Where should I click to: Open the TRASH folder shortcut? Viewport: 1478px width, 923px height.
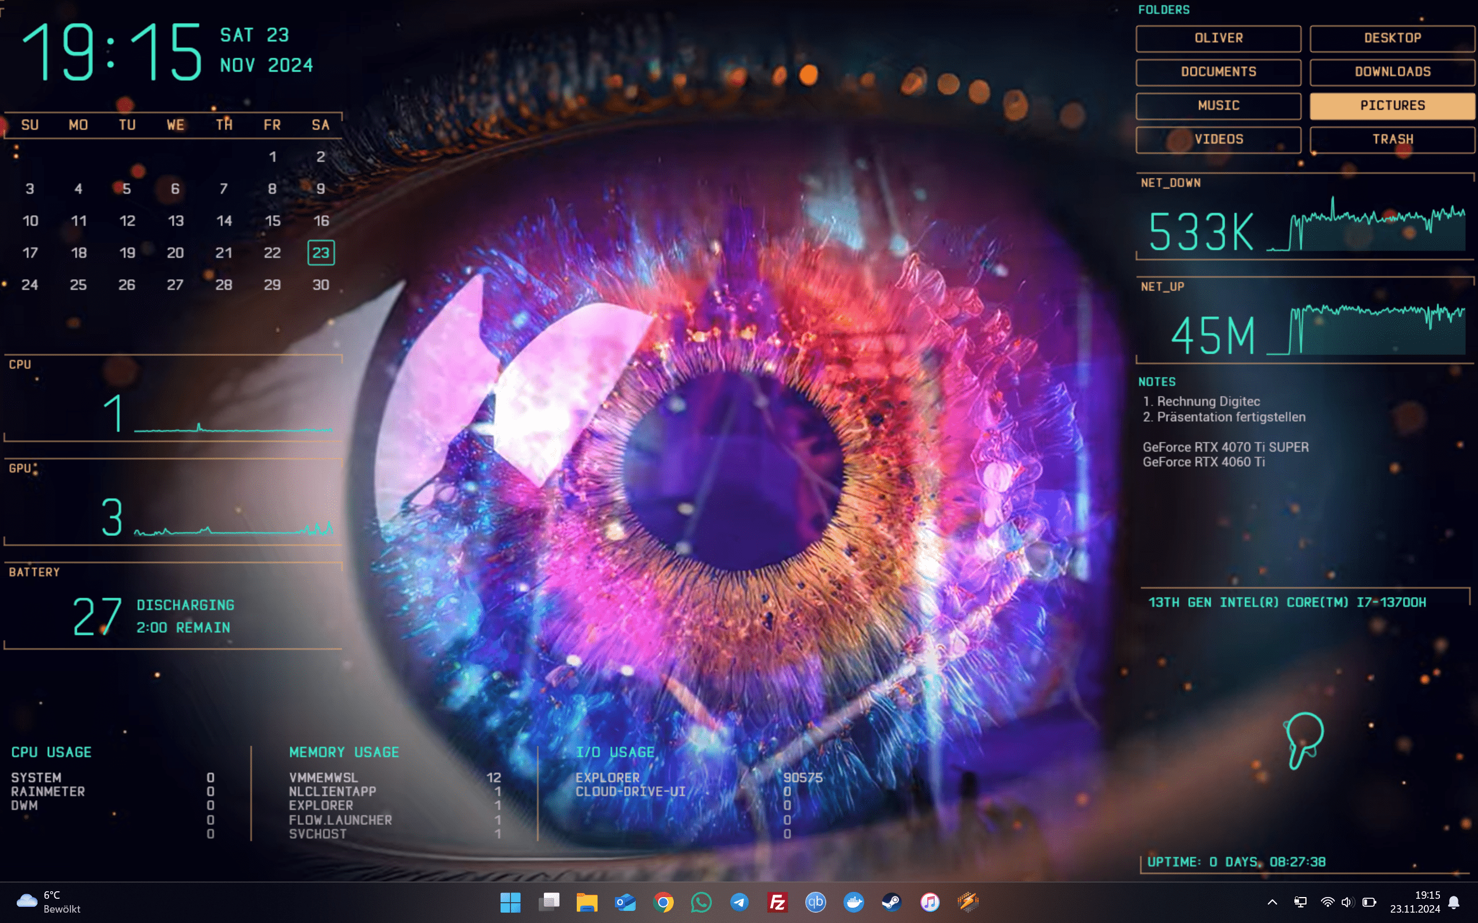click(1392, 140)
